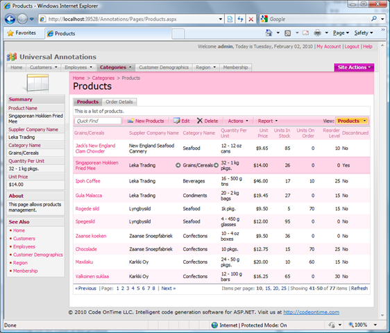Open the View Products selector dropdown
The width and height of the screenshot is (390, 333).
(352, 121)
